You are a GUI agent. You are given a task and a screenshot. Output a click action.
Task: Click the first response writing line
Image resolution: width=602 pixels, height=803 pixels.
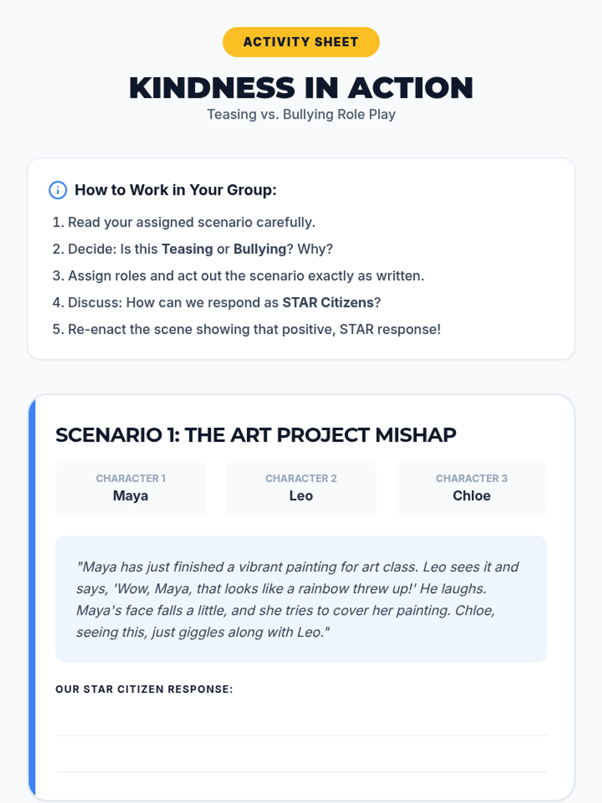(301, 735)
